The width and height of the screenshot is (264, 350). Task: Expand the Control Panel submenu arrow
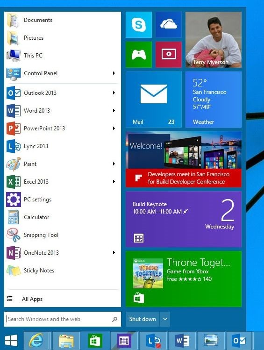(114, 73)
